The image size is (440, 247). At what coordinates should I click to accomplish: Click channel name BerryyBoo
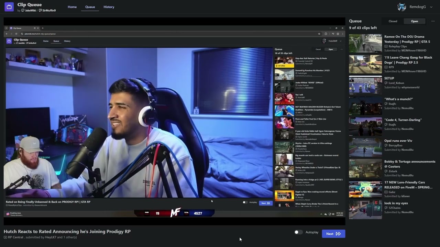click(396, 145)
